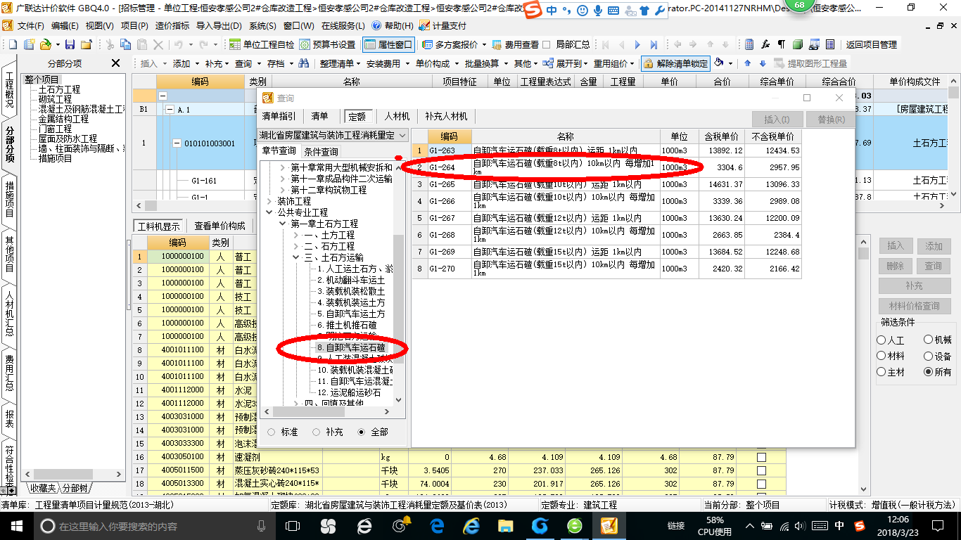
Task: Open the 添加 dropdown in toolbar
Action: tap(185, 63)
